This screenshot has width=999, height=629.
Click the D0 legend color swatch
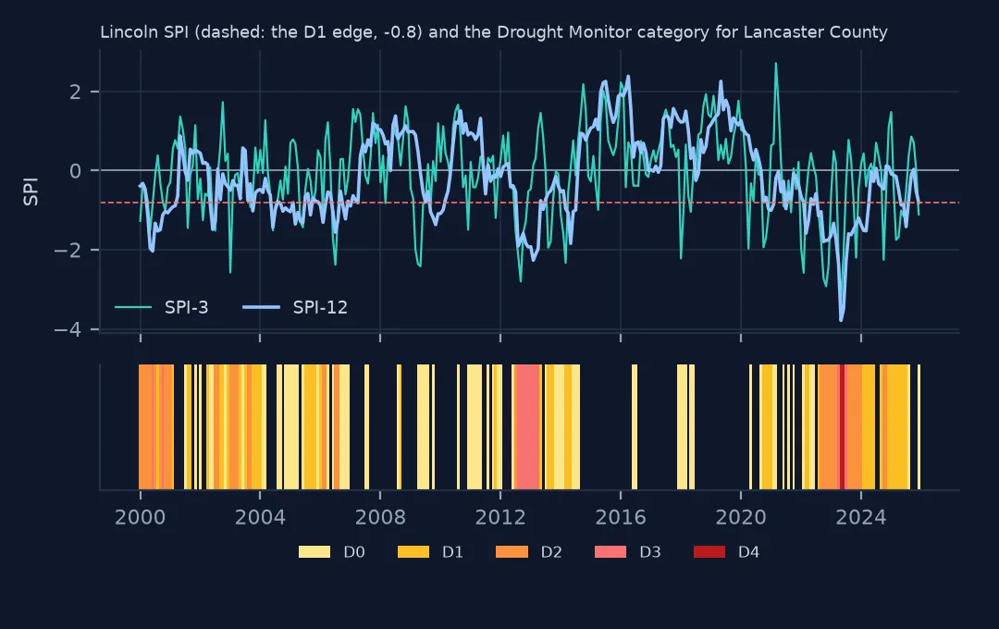point(314,552)
